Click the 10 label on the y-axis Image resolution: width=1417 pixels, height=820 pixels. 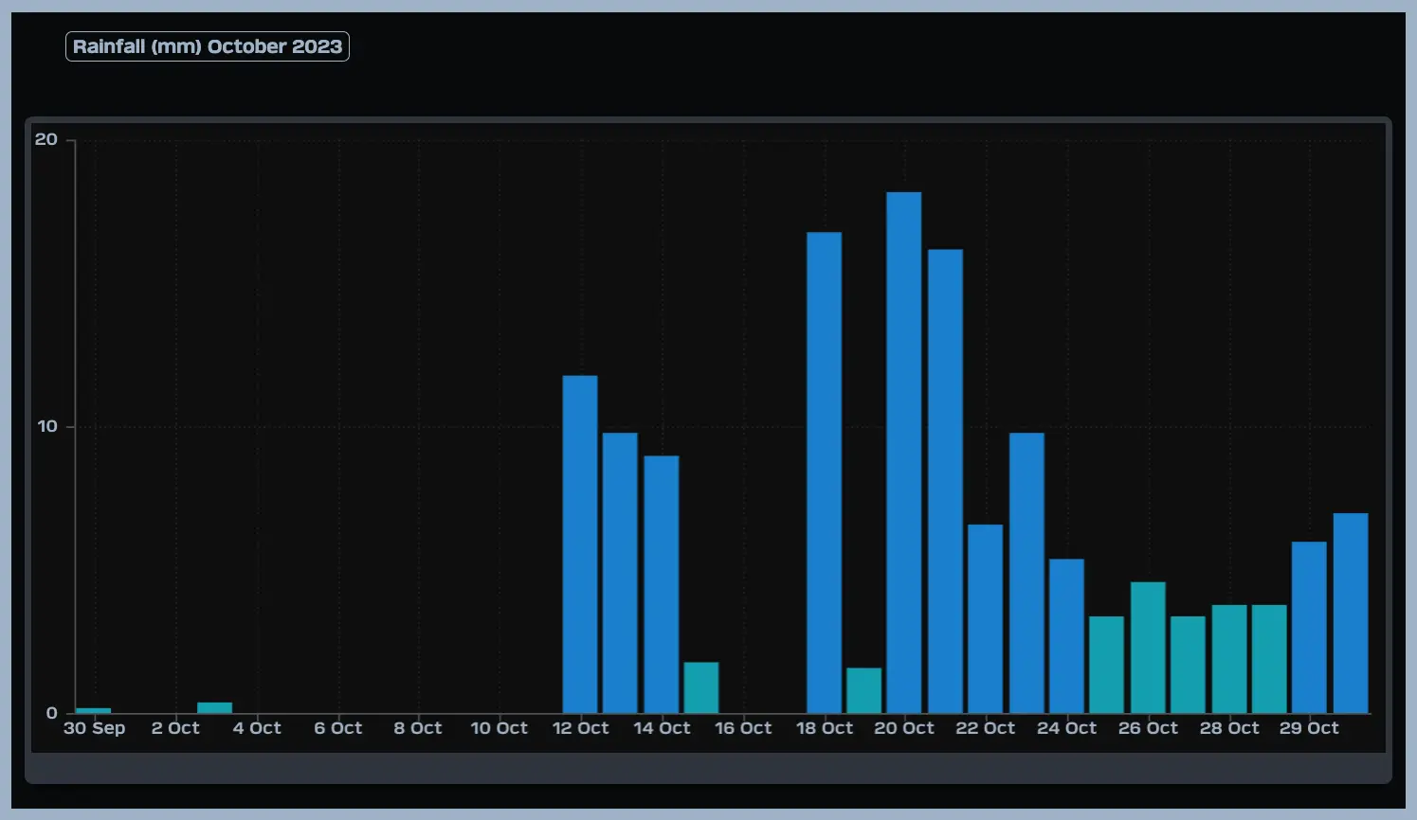(x=47, y=426)
